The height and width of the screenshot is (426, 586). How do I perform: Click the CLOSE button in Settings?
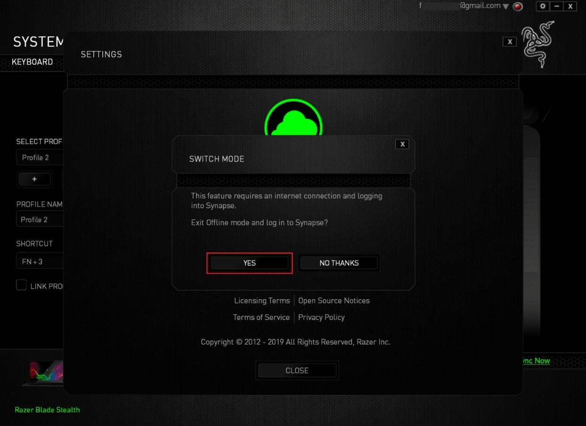[297, 371]
